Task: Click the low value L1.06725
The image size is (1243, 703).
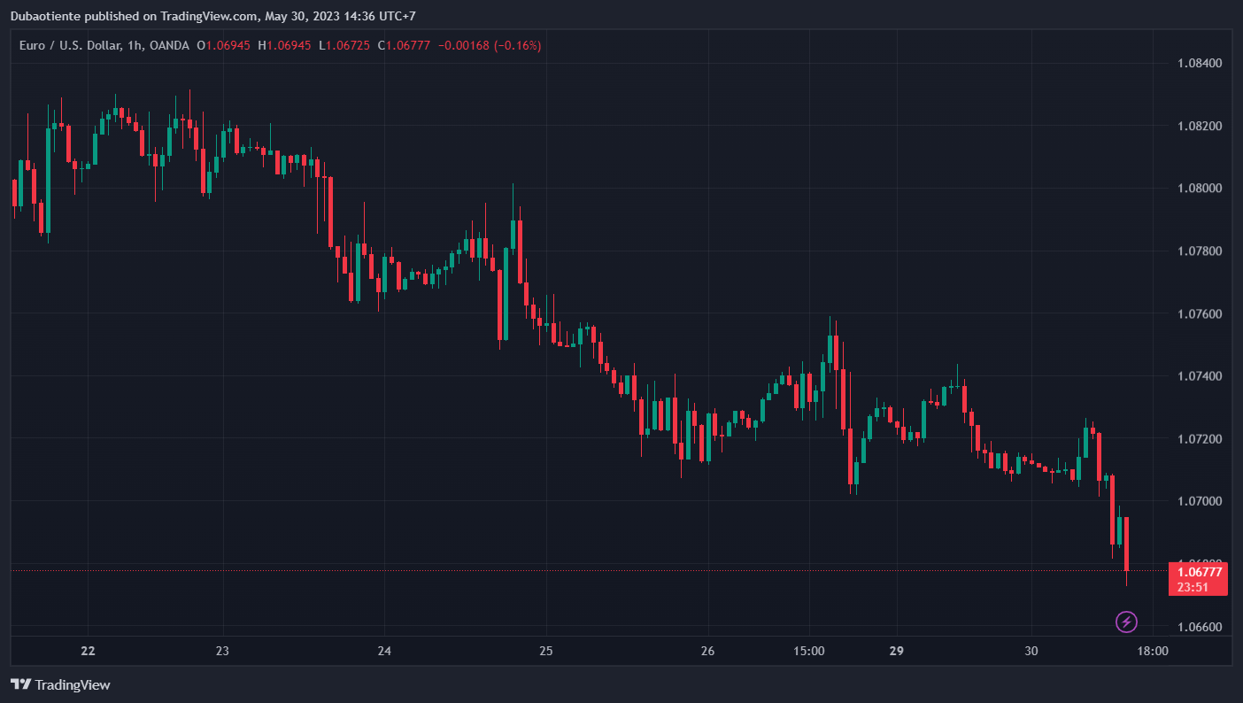Action: point(344,45)
